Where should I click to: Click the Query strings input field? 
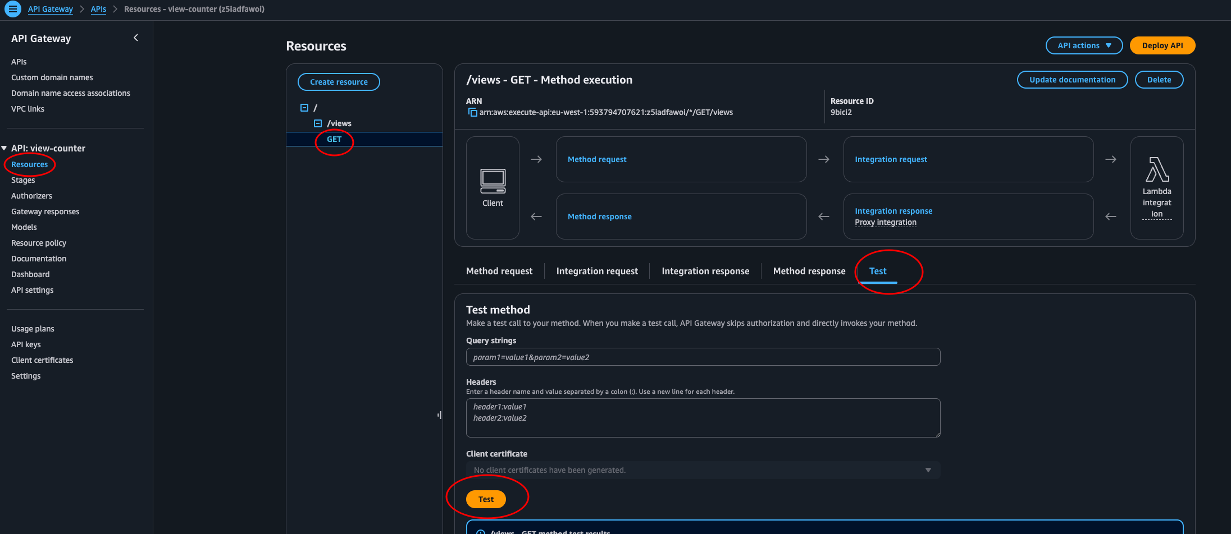tap(703, 357)
